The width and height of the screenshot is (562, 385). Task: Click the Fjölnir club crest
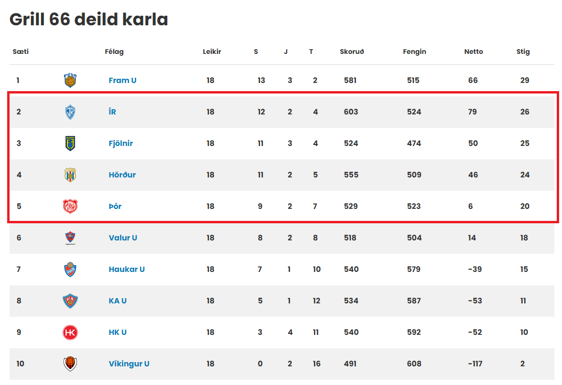[x=70, y=143]
